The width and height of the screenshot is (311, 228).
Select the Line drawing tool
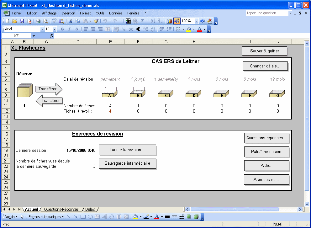(x=69, y=217)
